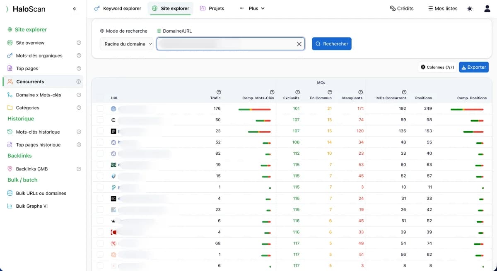Click the competition bar in the first row
The image size is (497, 271).
click(x=254, y=108)
